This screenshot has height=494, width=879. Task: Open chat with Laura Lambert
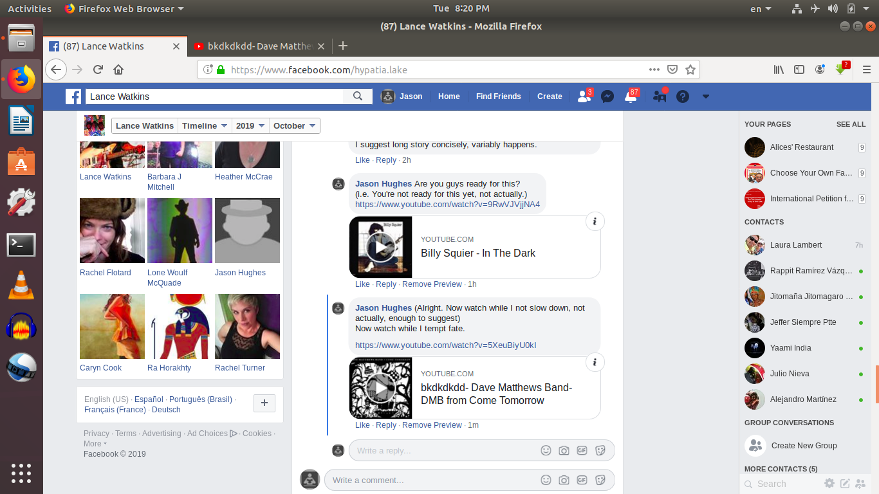(x=804, y=245)
